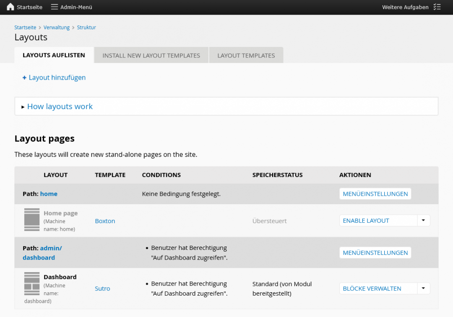Open the admin/dashboard path link
Image resolution: width=453 pixels, height=317 pixels.
point(42,252)
